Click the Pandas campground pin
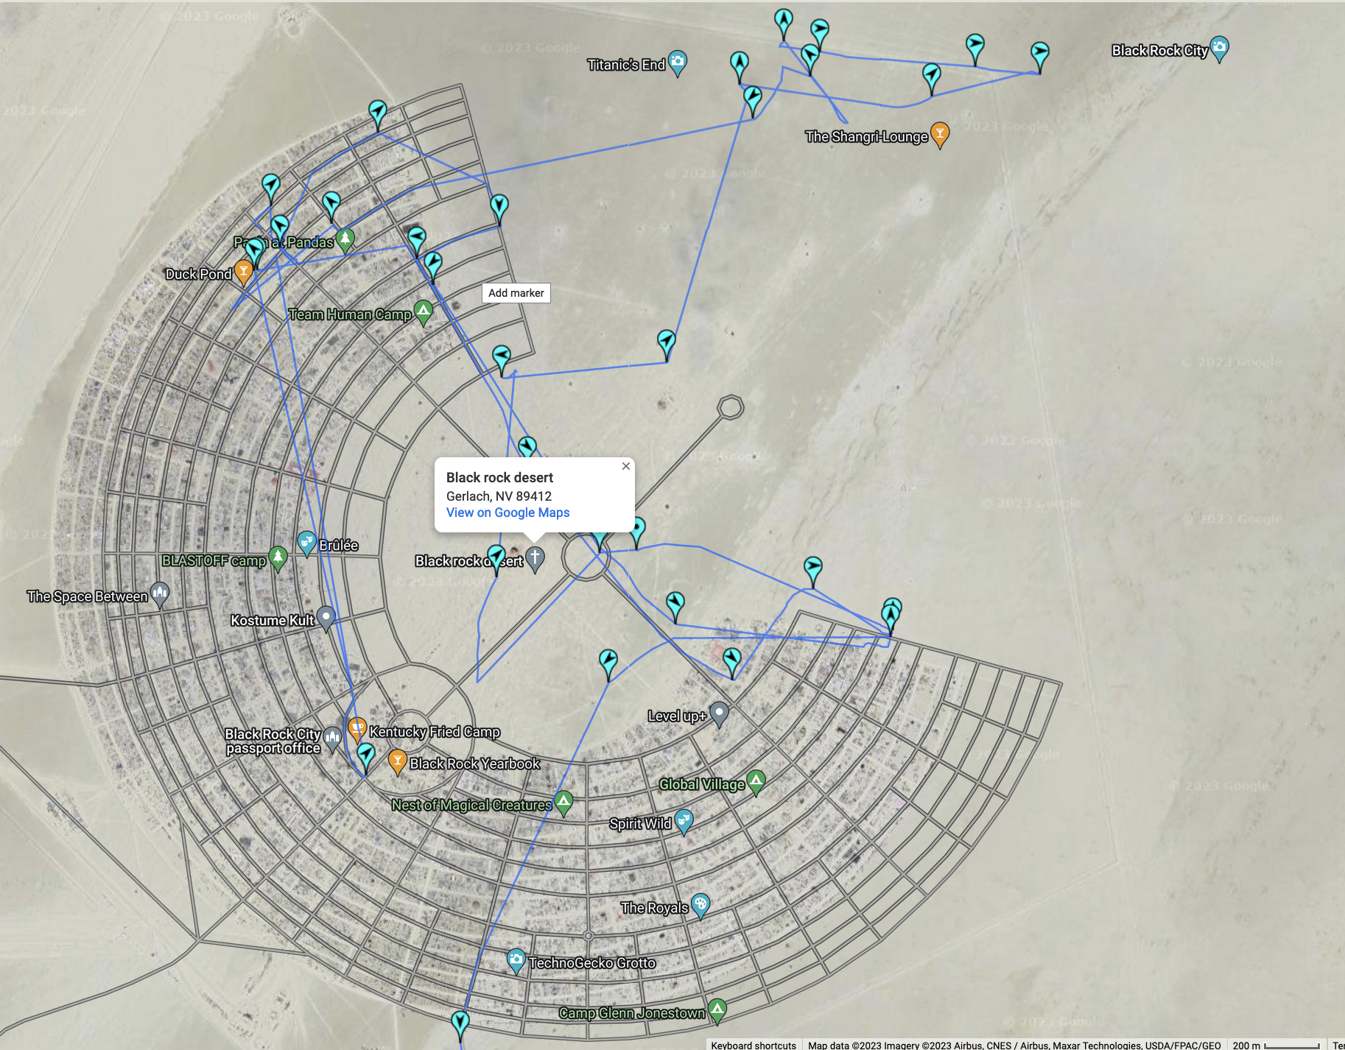This screenshot has height=1050, width=1345. click(x=345, y=240)
